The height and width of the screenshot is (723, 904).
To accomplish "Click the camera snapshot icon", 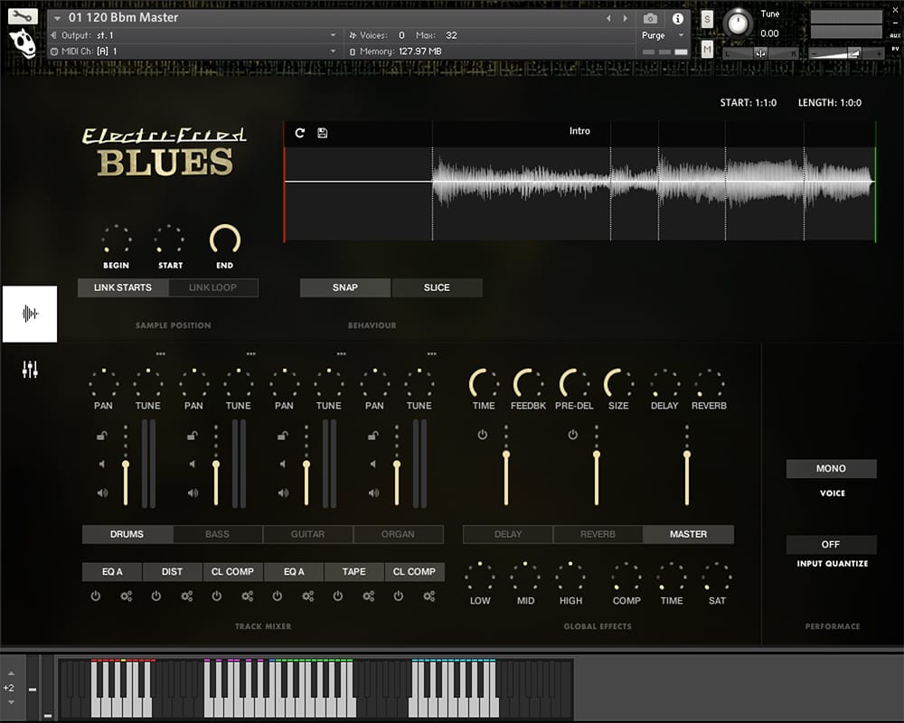I will (650, 18).
